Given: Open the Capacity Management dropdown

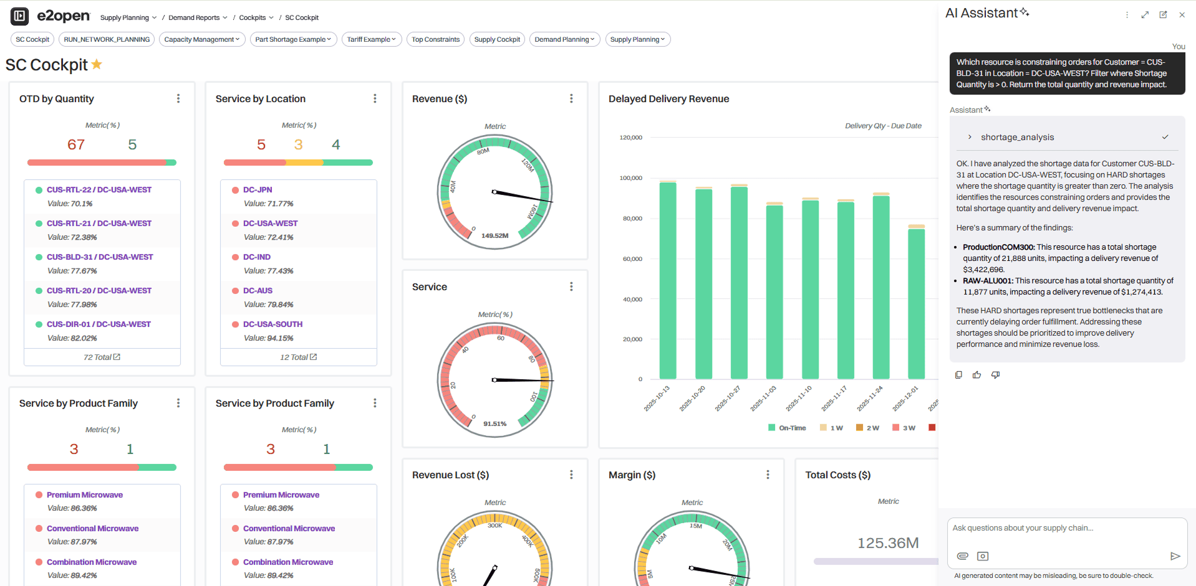Looking at the screenshot, I should [201, 39].
